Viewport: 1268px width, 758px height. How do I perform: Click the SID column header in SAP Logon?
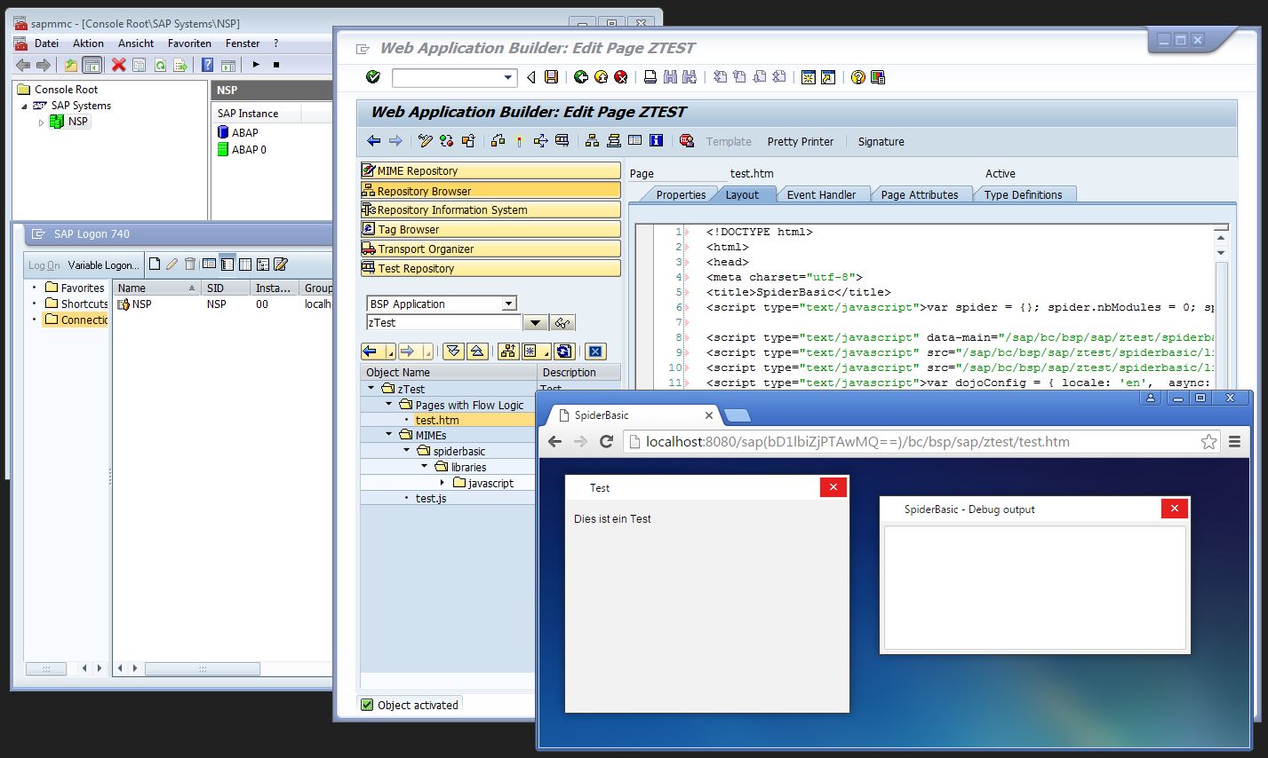[226, 288]
